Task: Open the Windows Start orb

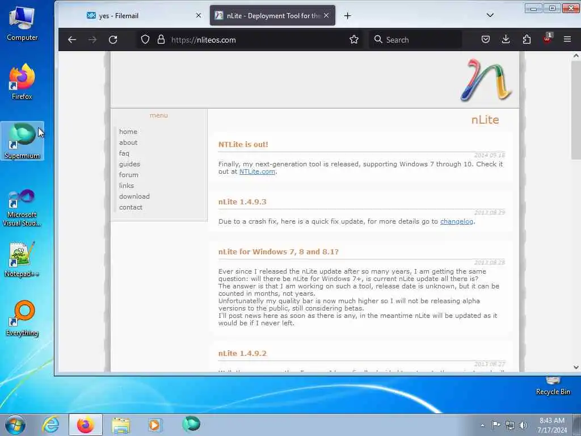Action: pos(15,425)
